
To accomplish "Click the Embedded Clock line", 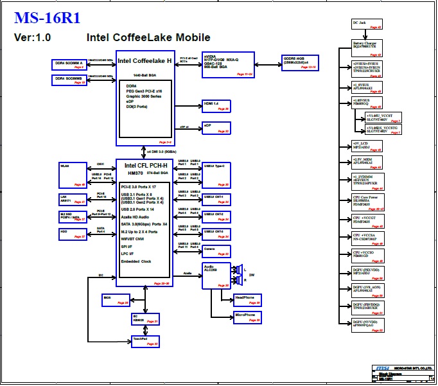I will [x=136, y=261].
